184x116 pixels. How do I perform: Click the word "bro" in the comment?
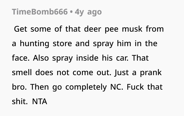pyautogui.click(x=18, y=87)
